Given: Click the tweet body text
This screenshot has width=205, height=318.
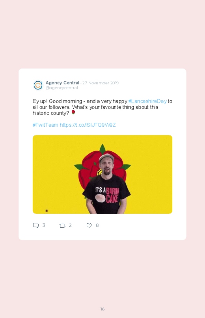Looking at the screenshot, I should [x=102, y=107].
